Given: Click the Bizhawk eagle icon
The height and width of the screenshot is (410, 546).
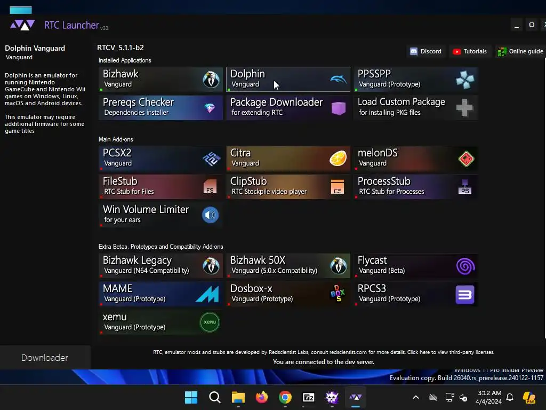Looking at the screenshot, I should (211, 80).
